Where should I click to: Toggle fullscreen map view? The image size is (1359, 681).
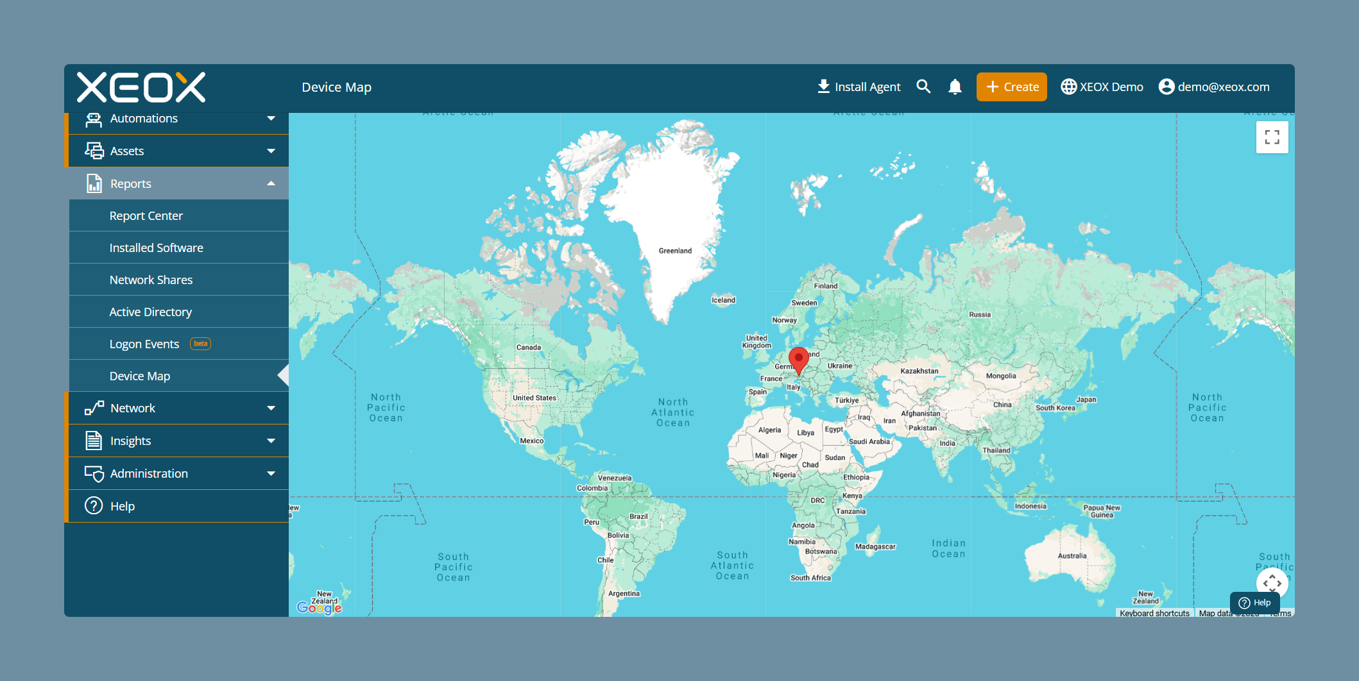click(x=1272, y=137)
